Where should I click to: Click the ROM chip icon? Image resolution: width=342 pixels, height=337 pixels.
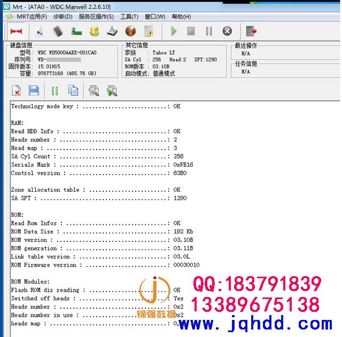(x=58, y=31)
